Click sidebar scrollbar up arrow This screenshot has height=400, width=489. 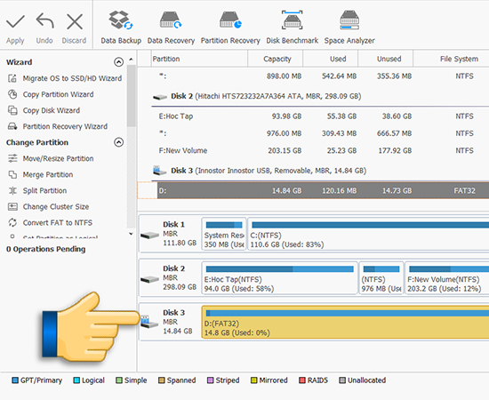click(x=131, y=60)
